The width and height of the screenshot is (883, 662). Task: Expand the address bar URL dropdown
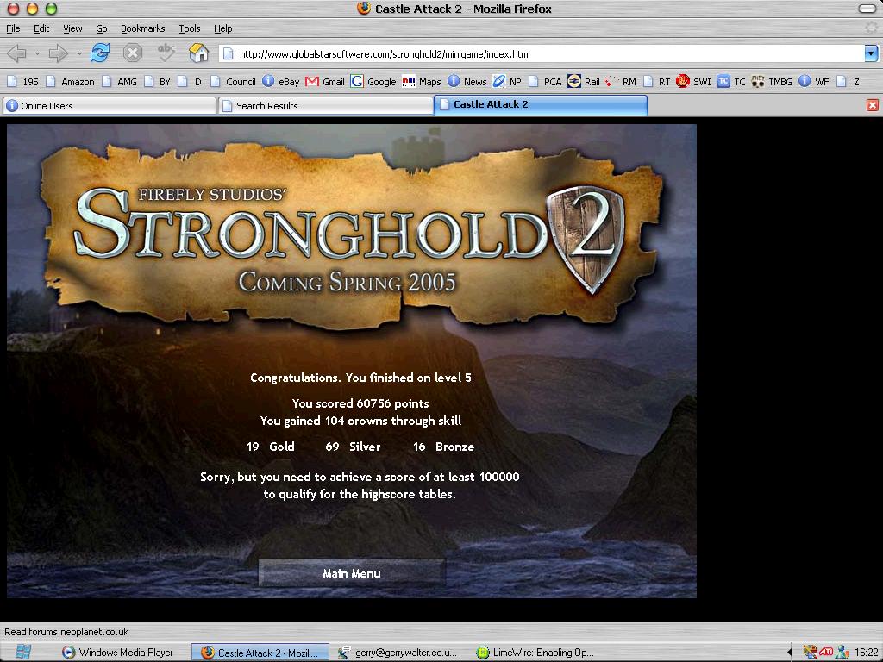click(x=871, y=54)
